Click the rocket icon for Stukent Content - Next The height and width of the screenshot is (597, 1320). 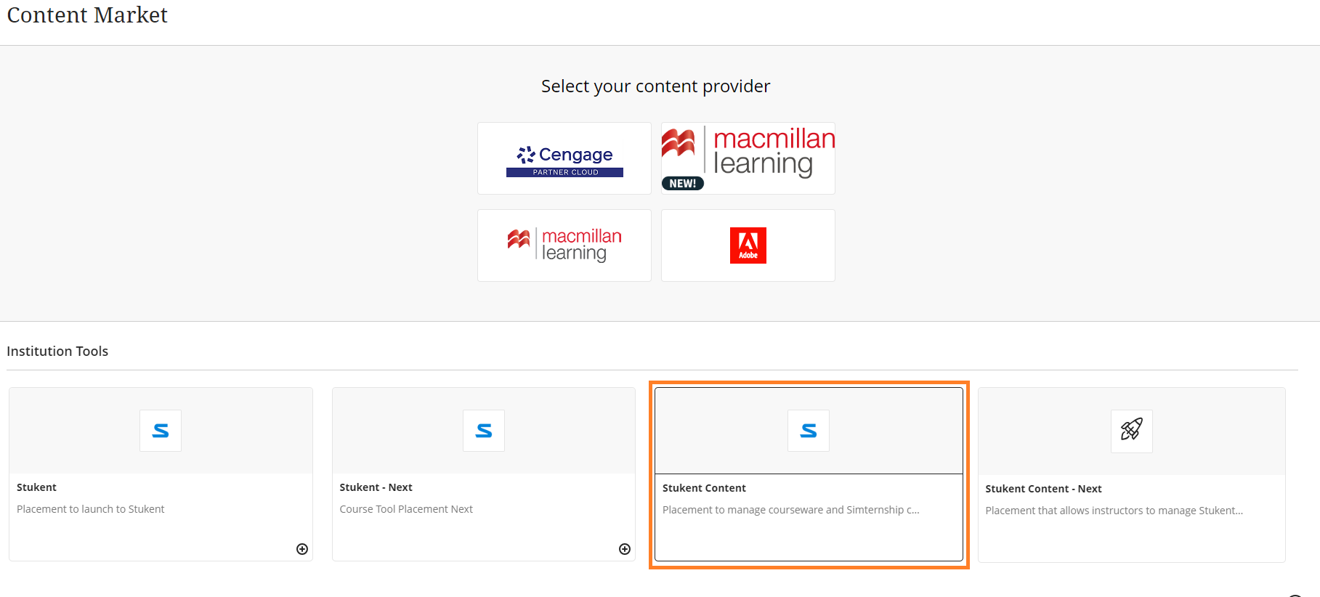pos(1132,431)
